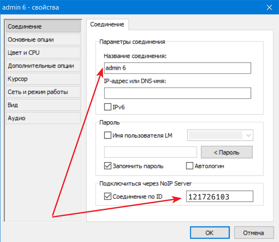Go to the Цвет и CPU settings
Viewport: 279px width, 242px height.
click(43, 53)
